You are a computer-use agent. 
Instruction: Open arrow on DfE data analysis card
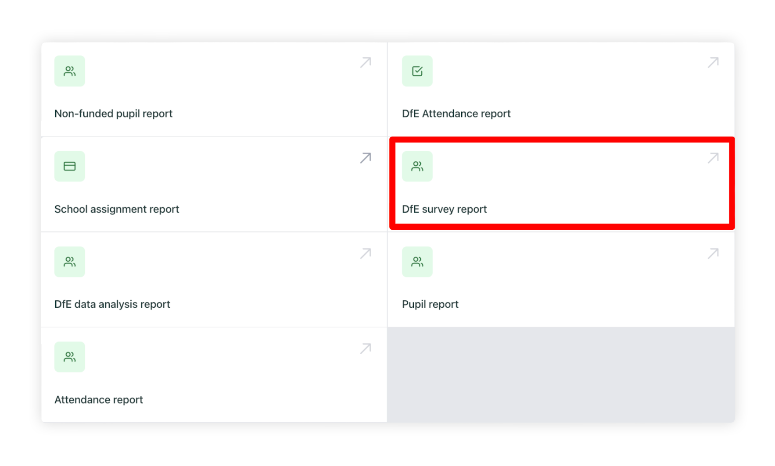coord(366,253)
